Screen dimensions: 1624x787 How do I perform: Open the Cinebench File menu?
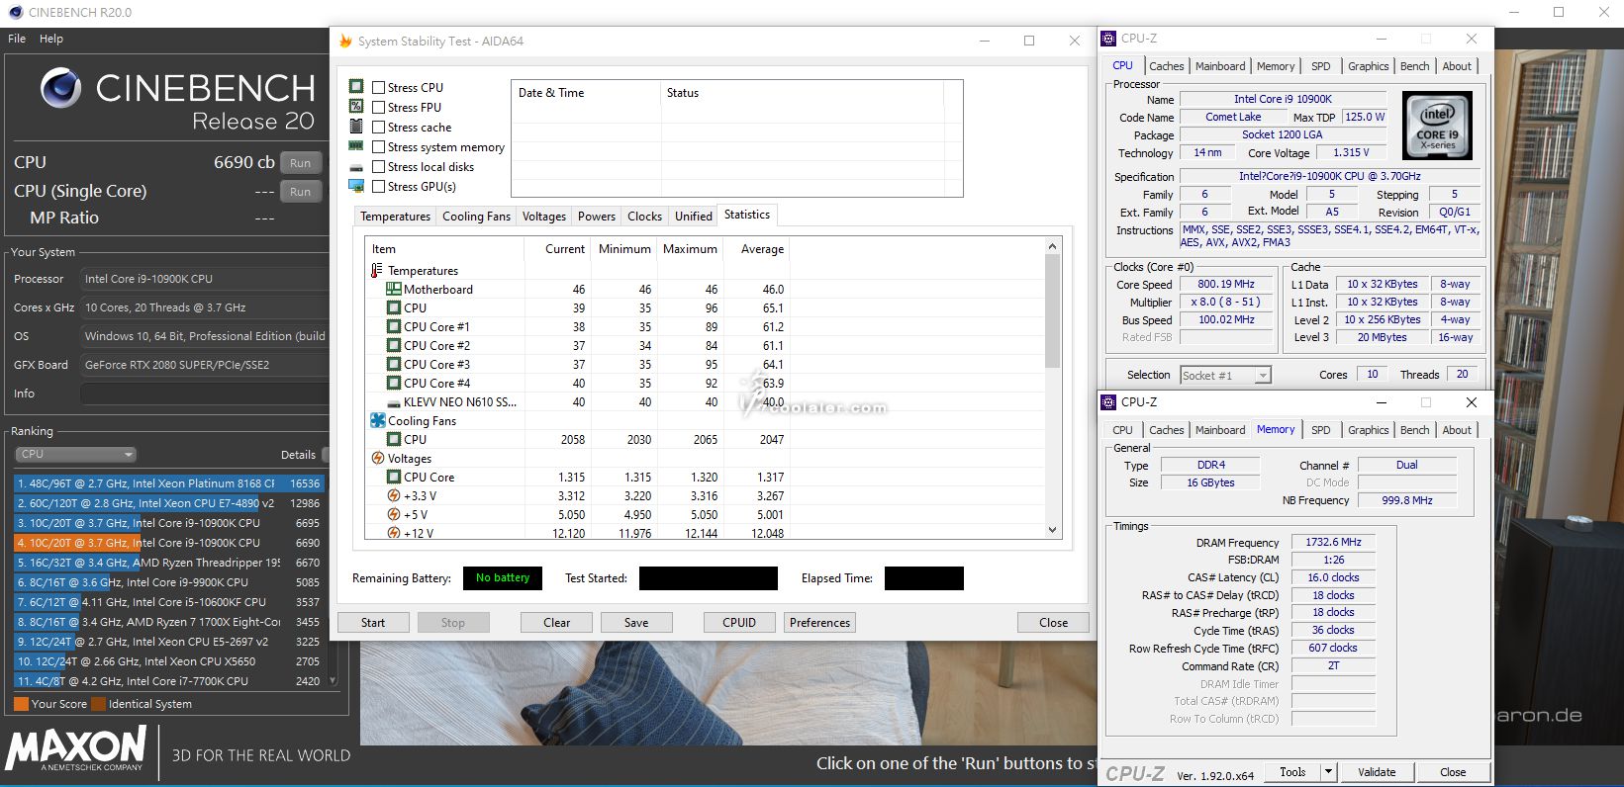click(17, 39)
